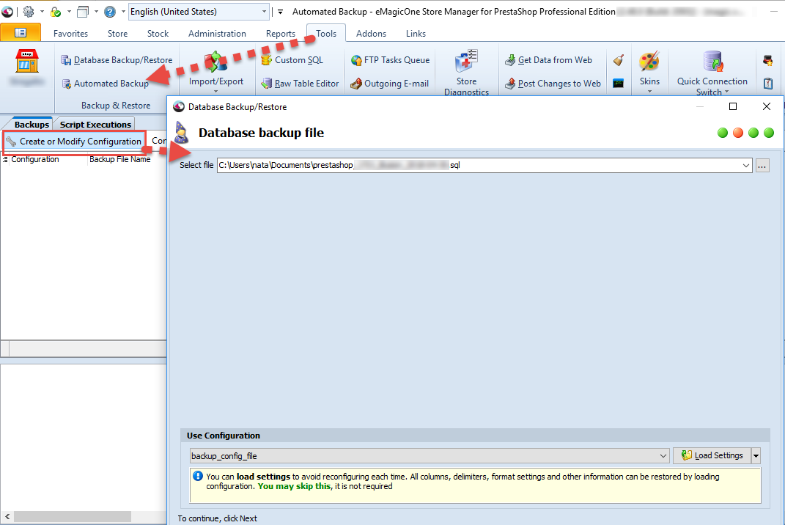The width and height of the screenshot is (785, 525).
Task: Click Create or Modify Configuration button
Action: [x=74, y=142]
